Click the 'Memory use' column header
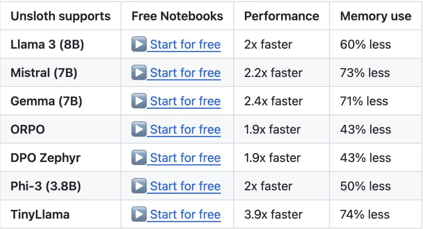The height and width of the screenshot is (229, 423). coord(376,16)
